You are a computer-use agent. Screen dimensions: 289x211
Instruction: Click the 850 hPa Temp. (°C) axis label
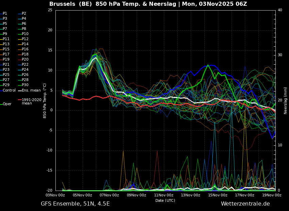(45, 100)
